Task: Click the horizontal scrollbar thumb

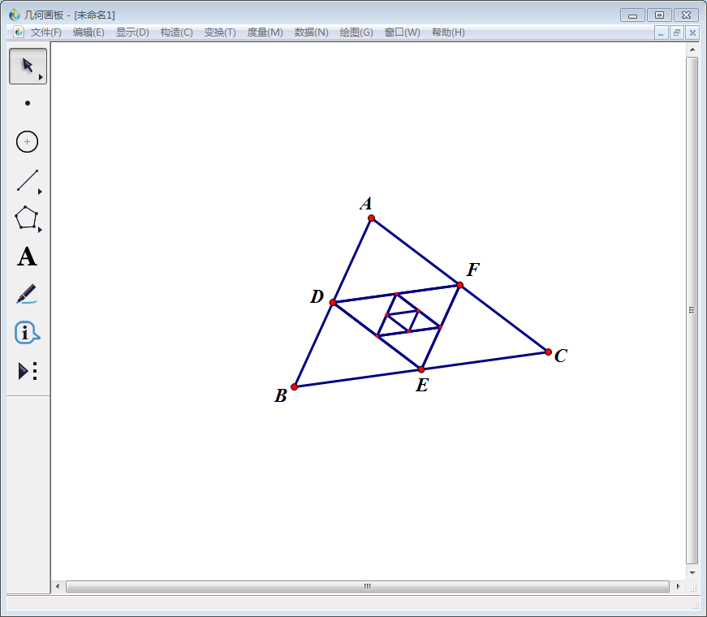Action: click(x=368, y=587)
